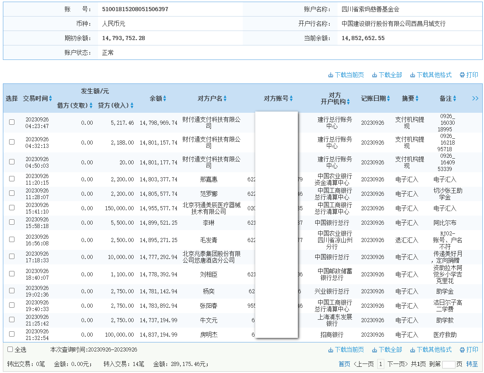484x373 pixels.
Task: Click 招商银行 institution cell
Action: (332, 335)
